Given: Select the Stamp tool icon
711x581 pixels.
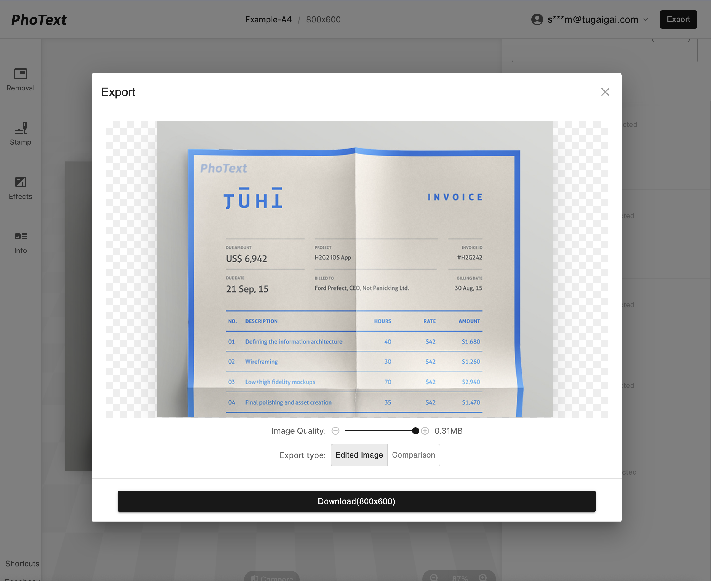Looking at the screenshot, I should click(x=20, y=128).
